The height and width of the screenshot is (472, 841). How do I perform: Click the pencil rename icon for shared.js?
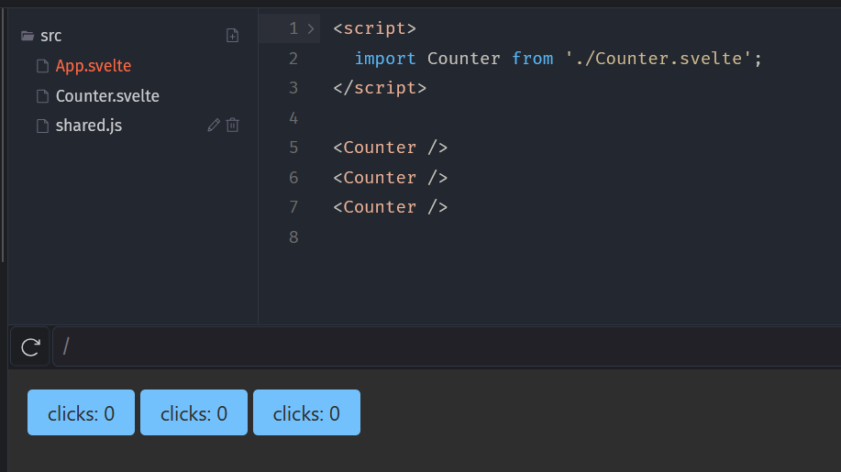pyautogui.click(x=214, y=126)
